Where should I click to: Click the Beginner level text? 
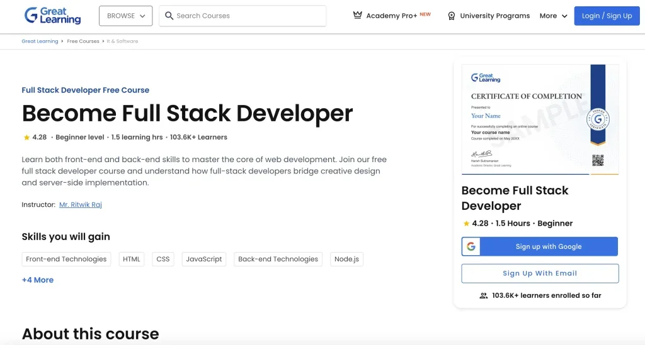pos(80,138)
